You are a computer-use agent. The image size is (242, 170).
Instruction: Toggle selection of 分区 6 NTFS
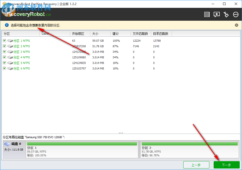4,68
